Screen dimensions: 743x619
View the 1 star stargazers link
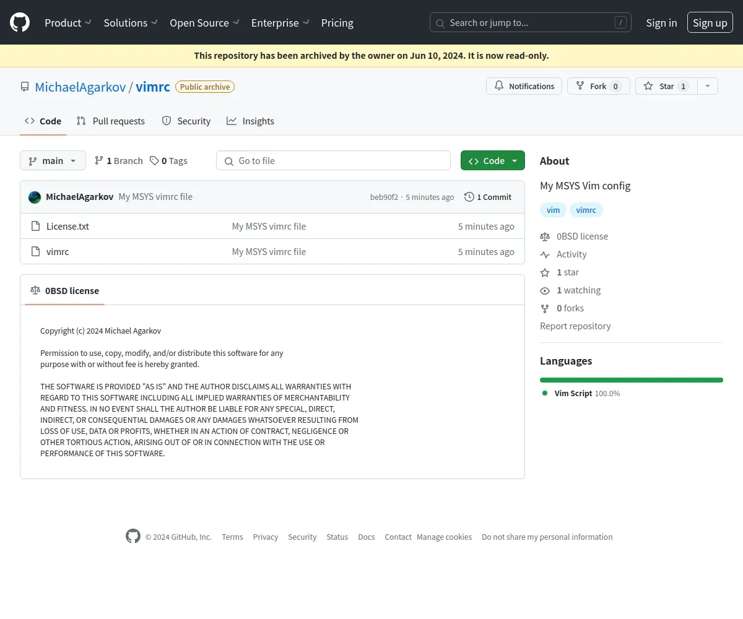click(x=560, y=272)
